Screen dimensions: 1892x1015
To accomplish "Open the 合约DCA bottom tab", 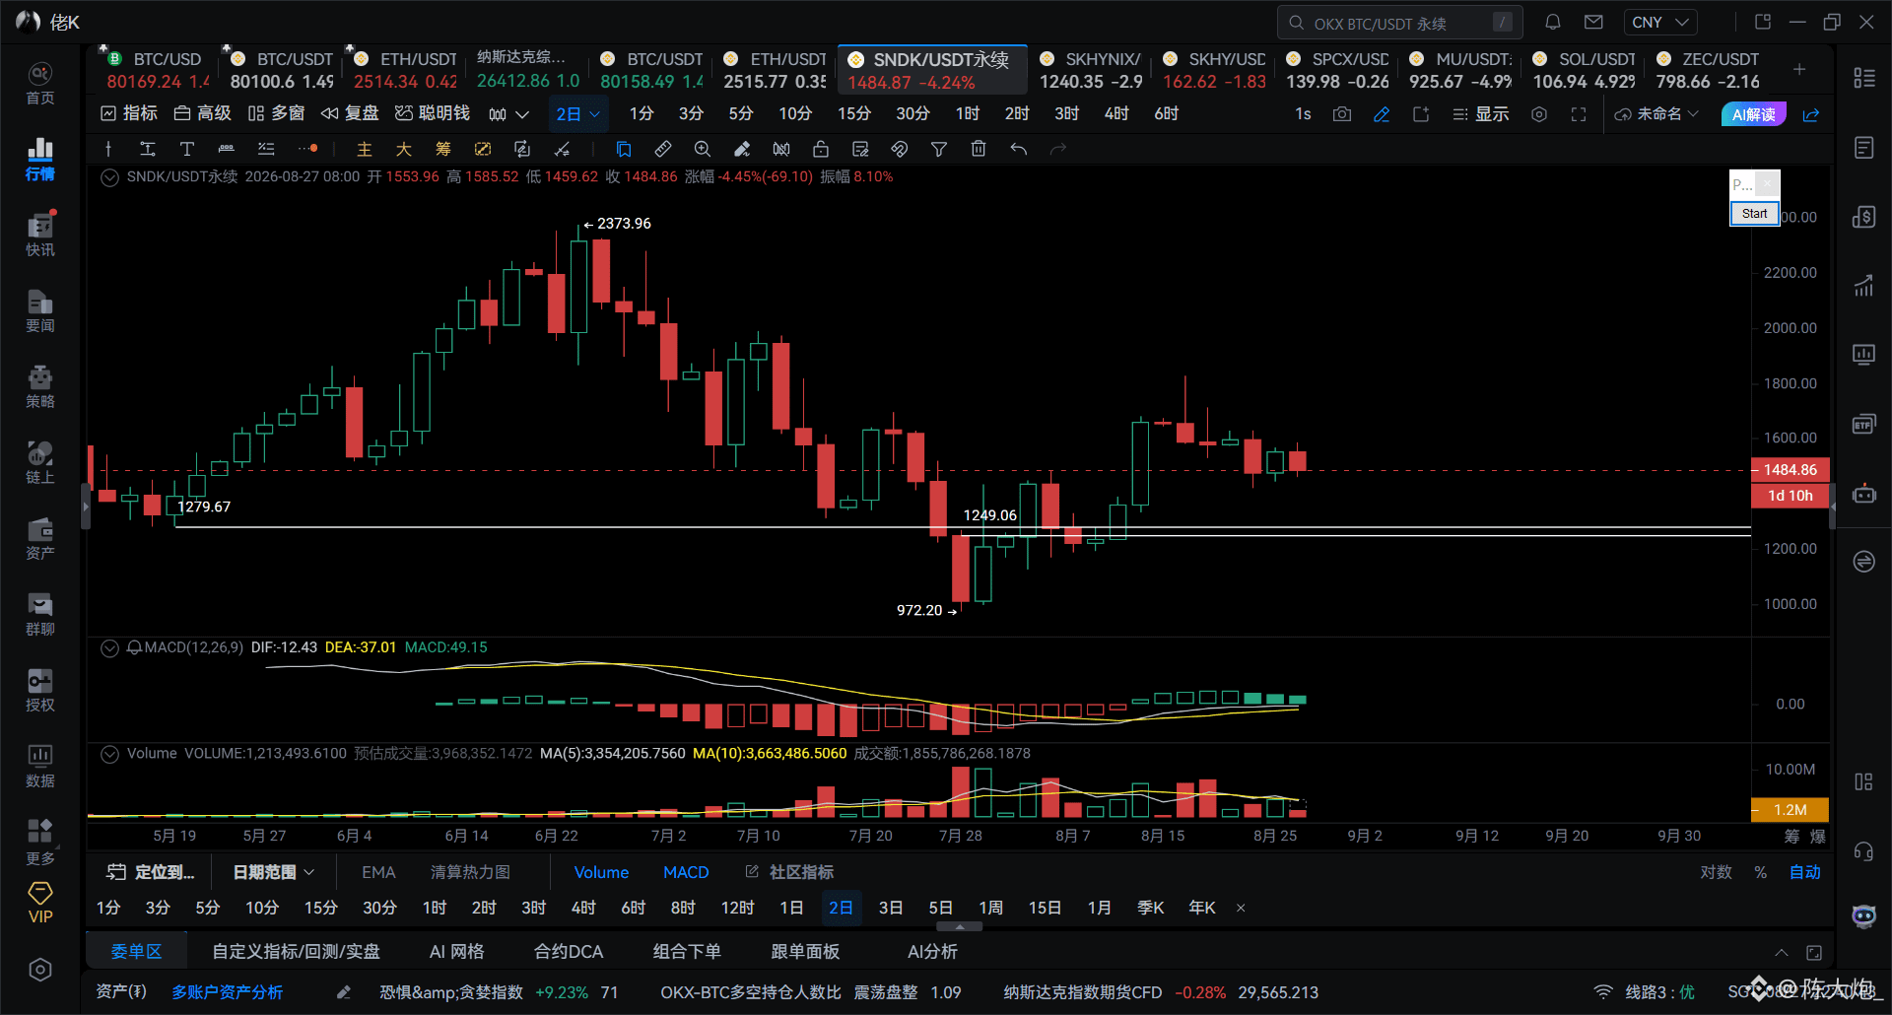I will (x=569, y=952).
